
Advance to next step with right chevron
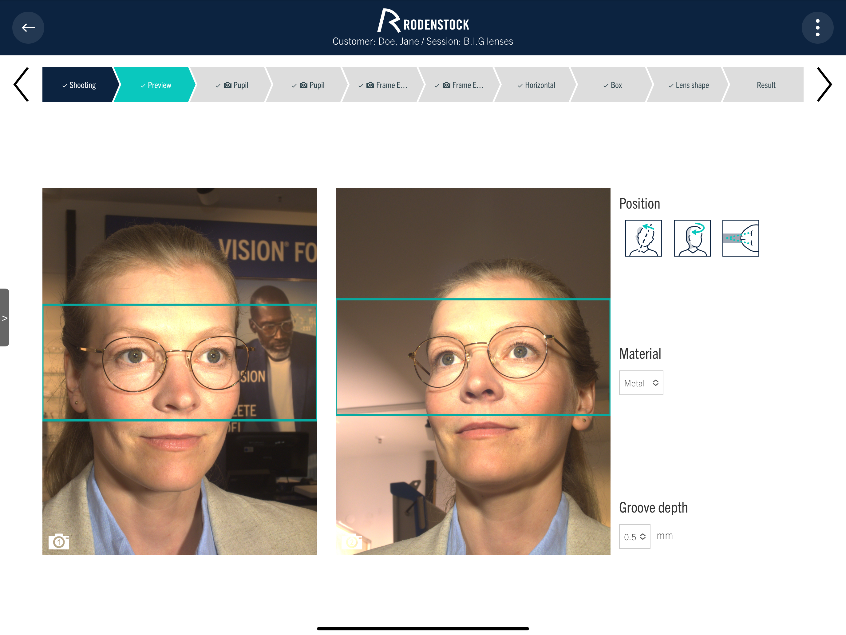click(x=824, y=85)
